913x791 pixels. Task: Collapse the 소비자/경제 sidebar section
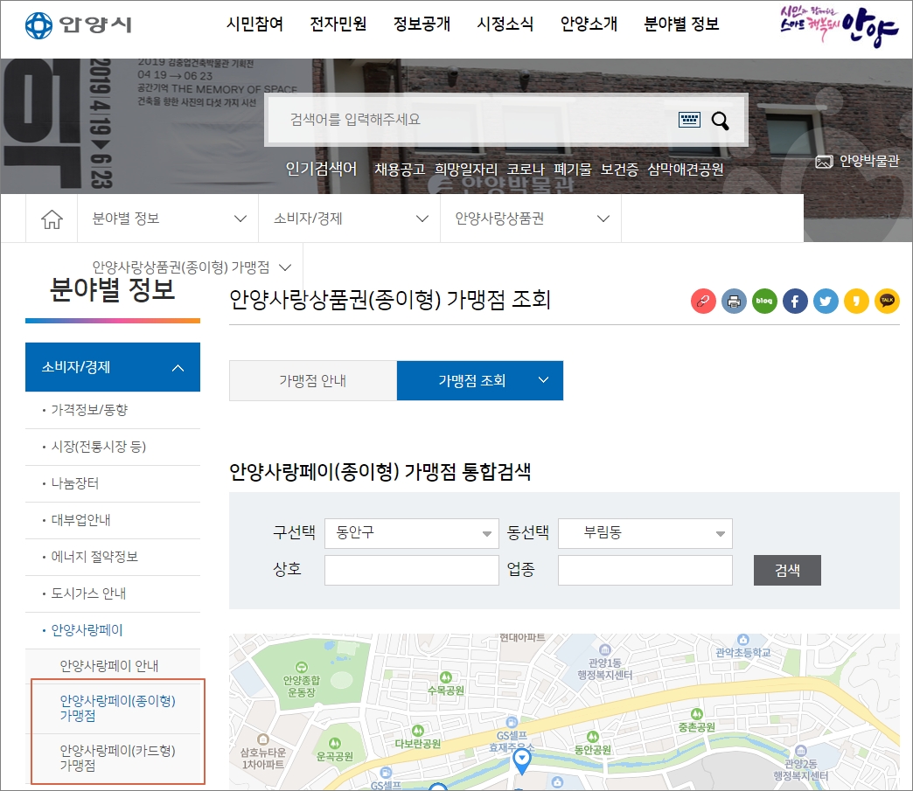tap(113, 367)
